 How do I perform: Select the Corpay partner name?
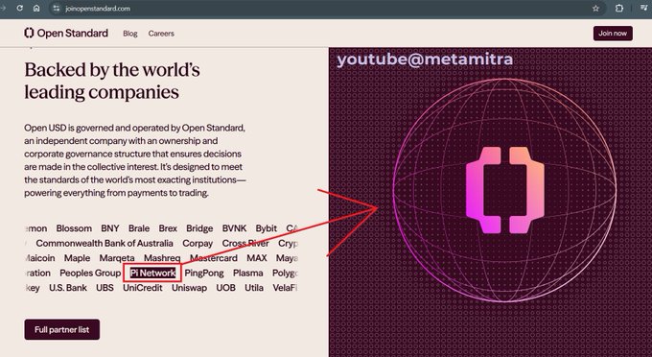point(198,244)
